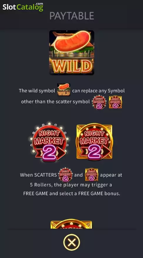143x258 pixels.
Task: Click the large sausage WILD symbol image
Action: coord(72,52)
